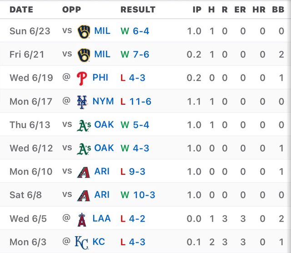Click the Brewers logo in the Fri 6/21 row
Screen dimensions: 291x253
84,54
